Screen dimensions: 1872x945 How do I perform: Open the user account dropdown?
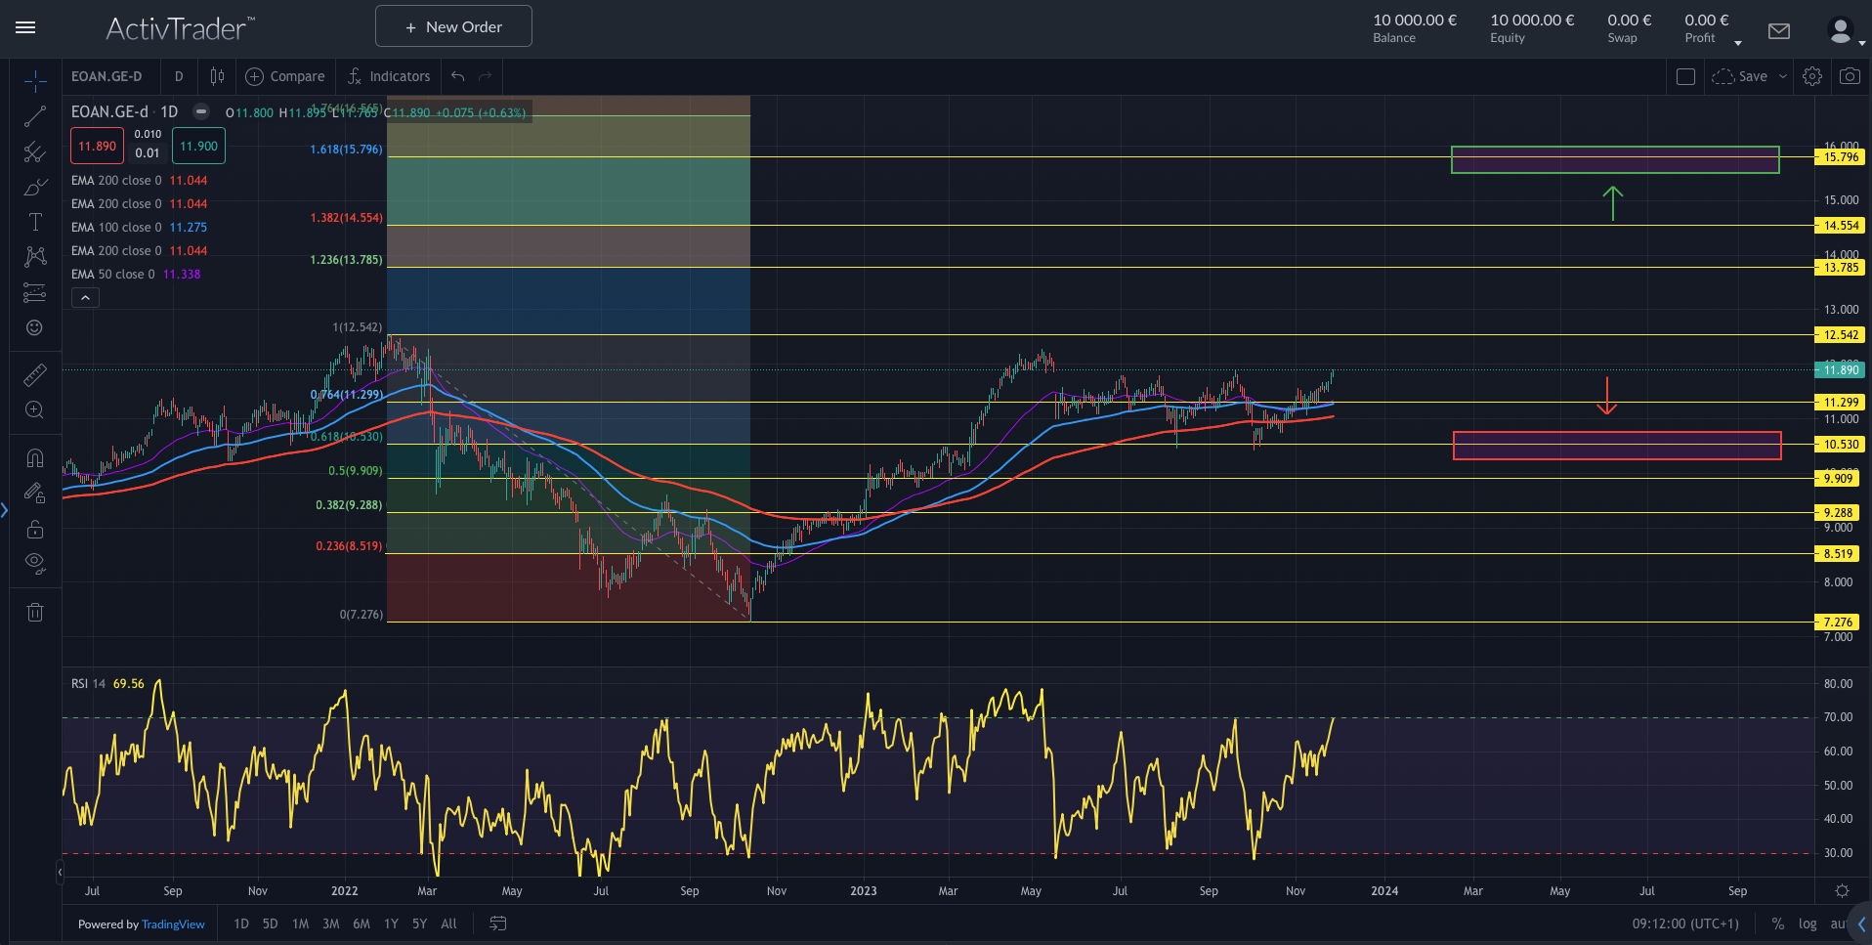click(x=1844, y=32)
